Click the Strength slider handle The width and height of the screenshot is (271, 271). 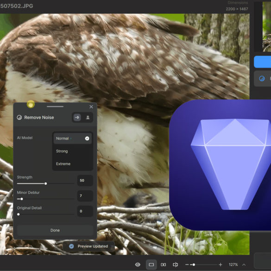point(45,183)
